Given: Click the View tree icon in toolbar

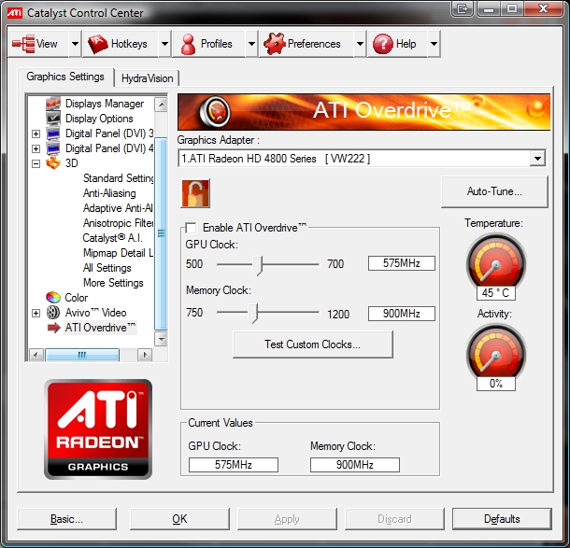Looking at the screenshot, I should (x=23, y=44).
